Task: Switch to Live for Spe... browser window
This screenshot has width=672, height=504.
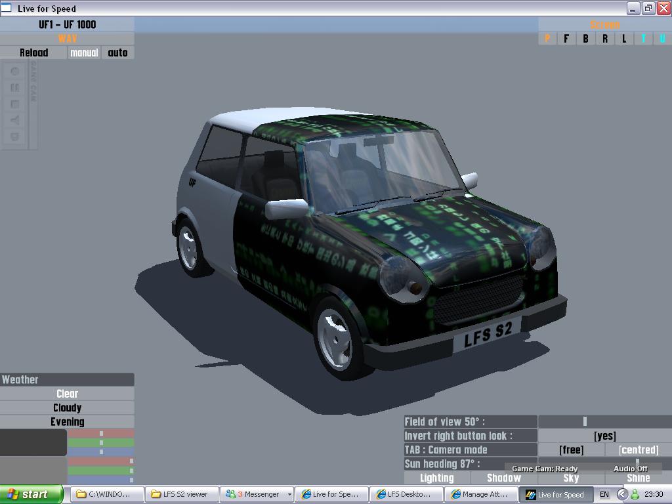Action: pyautogui.click(x=331, y=495)
